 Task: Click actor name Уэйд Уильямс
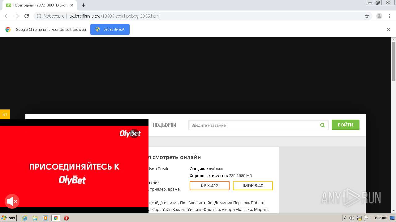click(165, 203)
